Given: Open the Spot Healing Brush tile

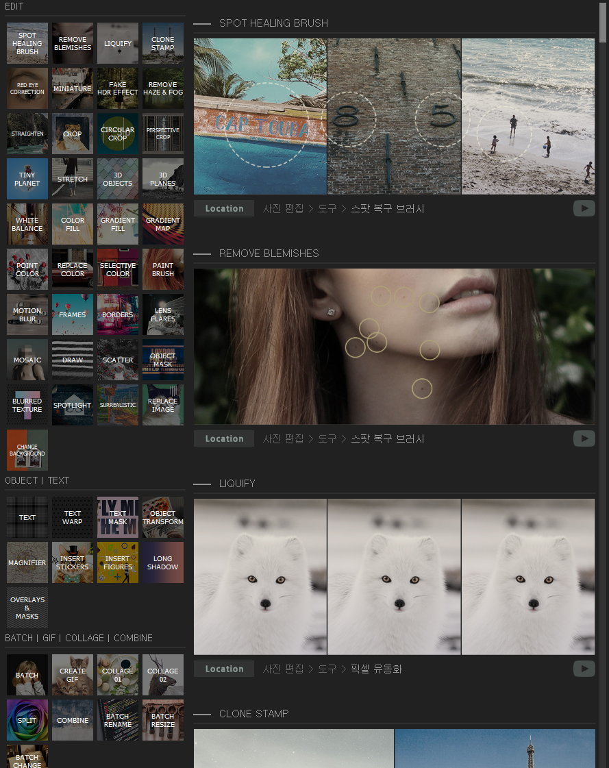Looking at the screenshot, I should tap(27, 43).
